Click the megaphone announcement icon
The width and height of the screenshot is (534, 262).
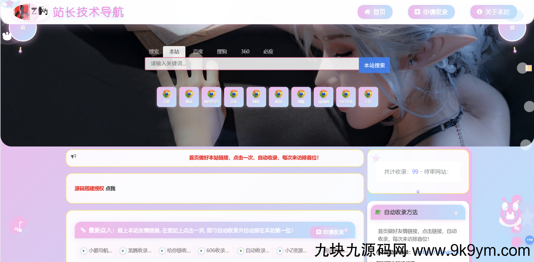pos(74,156)
